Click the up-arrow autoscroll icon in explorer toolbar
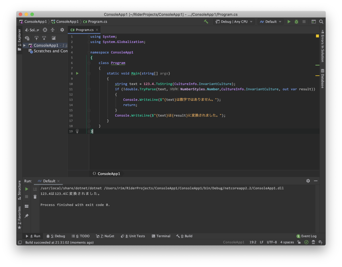 click(x=36, y=38)
